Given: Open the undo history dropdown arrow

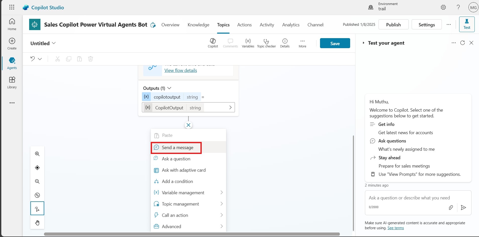Looking at the screenshot, I should point(40,59).
